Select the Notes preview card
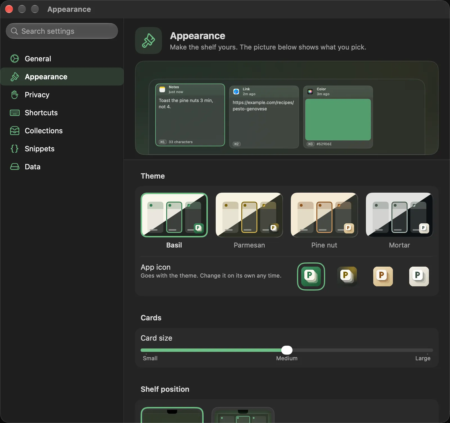The width and height of the screenshot is (450, 423). click(x=190, y=115)
